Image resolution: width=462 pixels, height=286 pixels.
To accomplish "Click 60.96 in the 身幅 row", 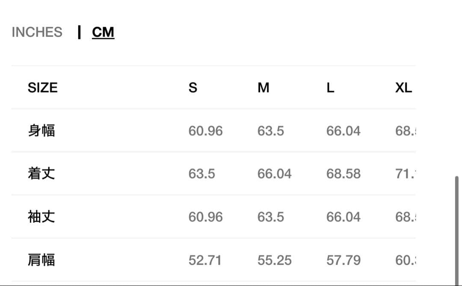I will click(205, 130).
